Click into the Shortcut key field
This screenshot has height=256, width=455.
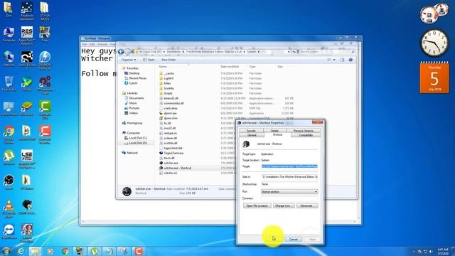click(289, 184)
